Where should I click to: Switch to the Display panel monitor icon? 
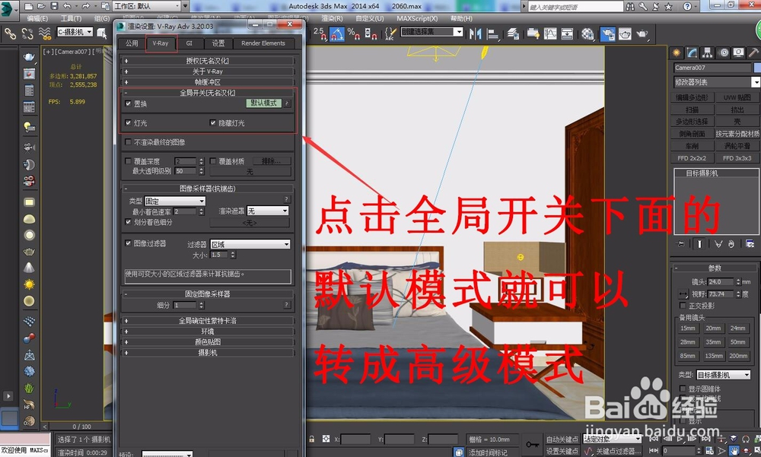click(739, 52)
